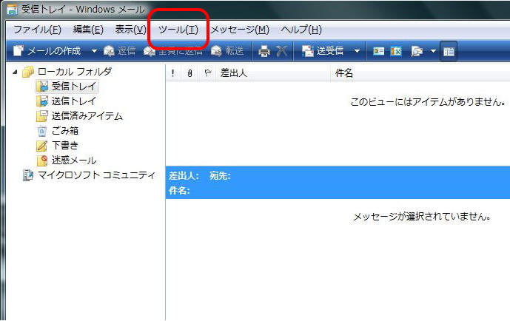Sort messages by 差出人 column header
510x321 pixels.
(234, 73)
